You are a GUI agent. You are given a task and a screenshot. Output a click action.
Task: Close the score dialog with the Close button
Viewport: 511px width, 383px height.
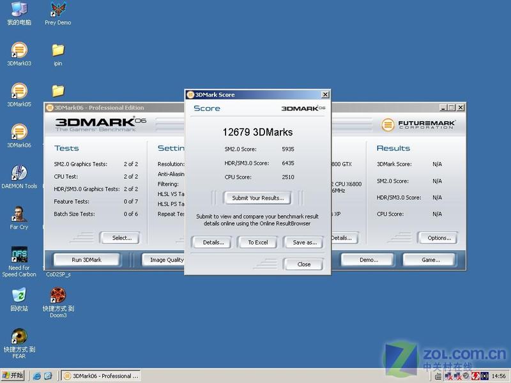coord(304,264)
